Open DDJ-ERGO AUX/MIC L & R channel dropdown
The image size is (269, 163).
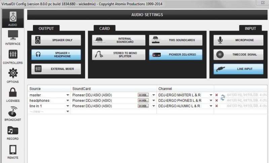pyautogui.click(x=211, y=106)
